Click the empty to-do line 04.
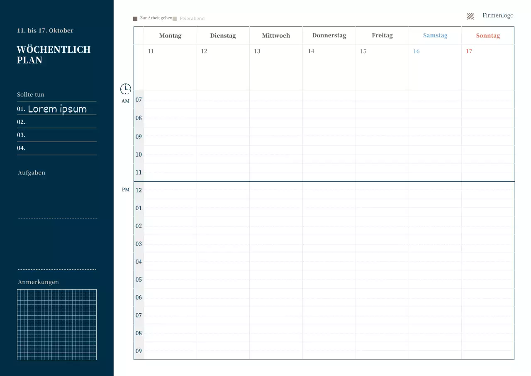 [x=56, y=148]
